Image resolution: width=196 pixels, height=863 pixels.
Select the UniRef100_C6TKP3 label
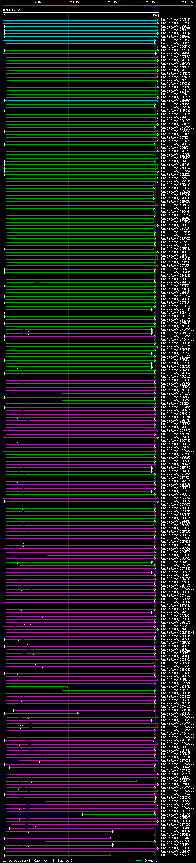click(176, 134)
